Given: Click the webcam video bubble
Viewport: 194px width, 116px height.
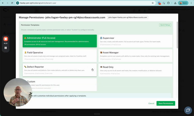Looking at the screenshot, I should [x=18, y=92].
